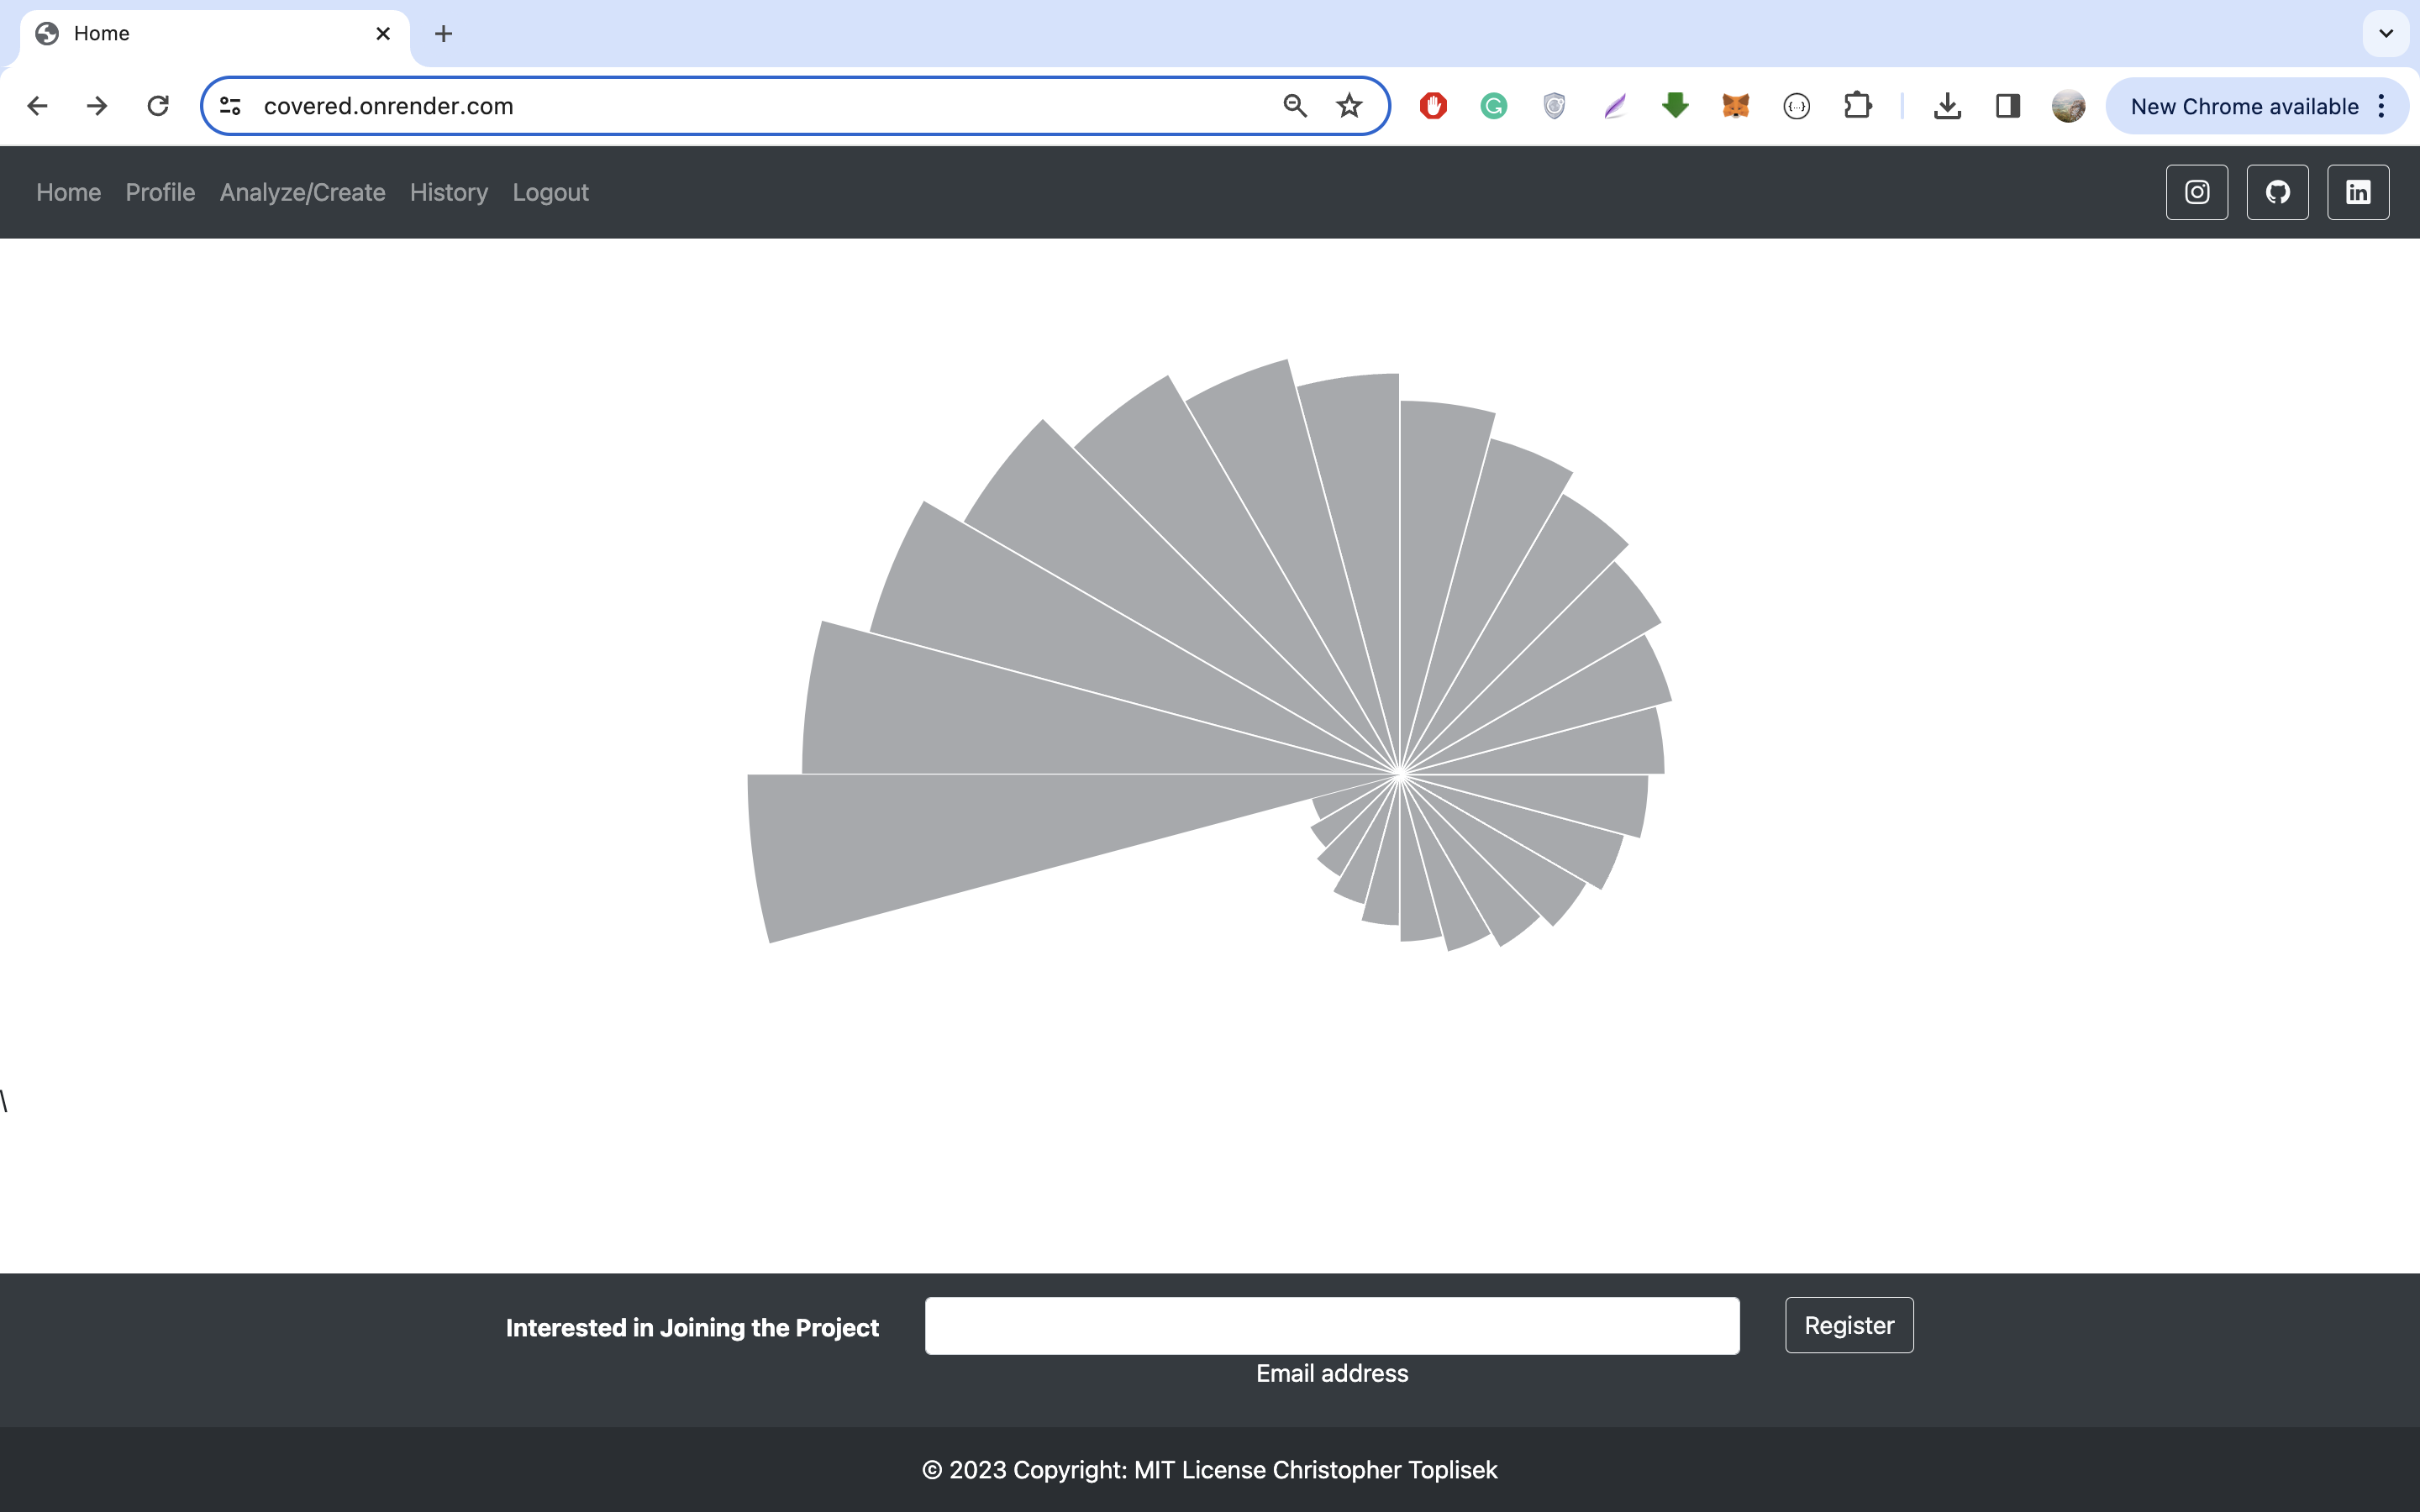Click the Analyze/Create navigation link

coord(302,192)
